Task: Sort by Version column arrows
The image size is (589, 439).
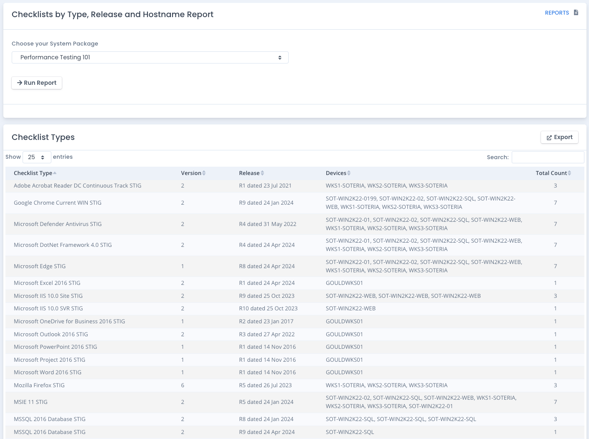Action: click(204, 173)
